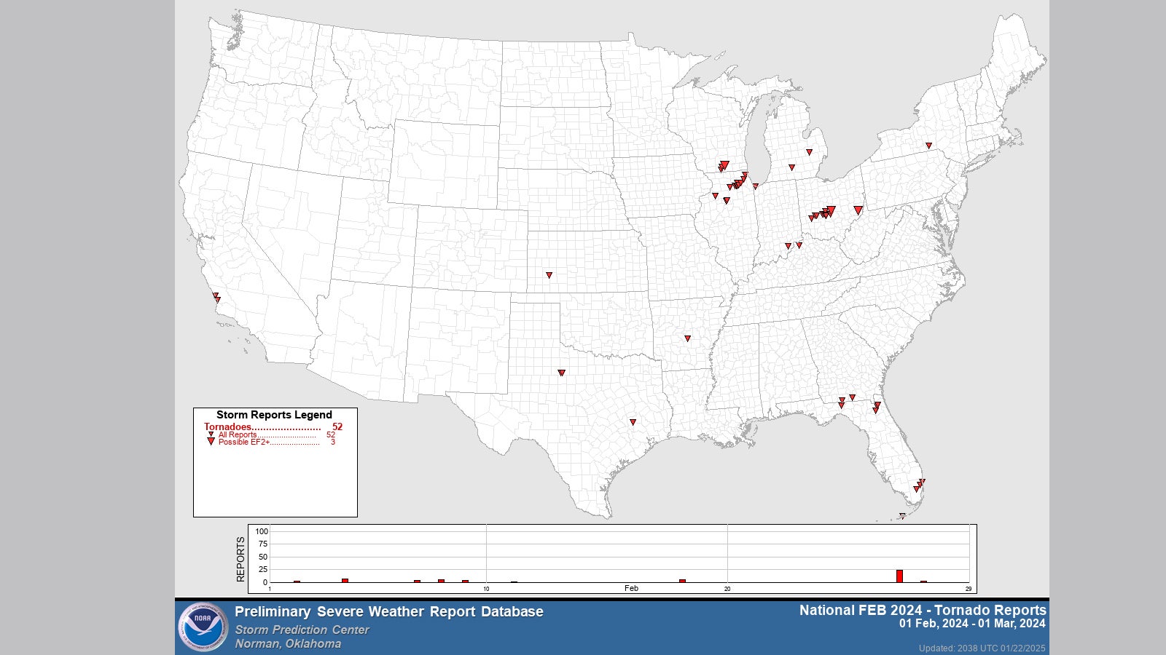Image resolution: width=1166 pixels, height=655 pixels.
Task: Select the large EF2+ marker near West Virginia
Action: point(859,209)
